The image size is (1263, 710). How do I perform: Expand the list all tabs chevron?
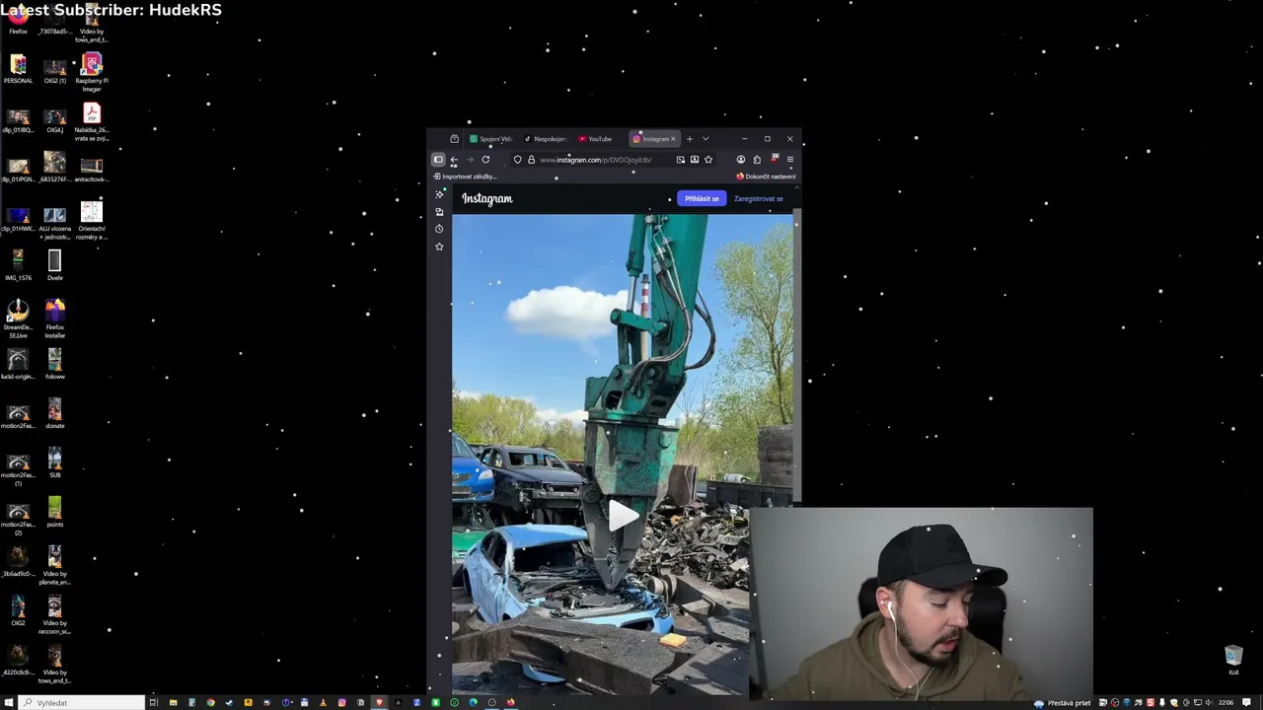click(706, 139)
